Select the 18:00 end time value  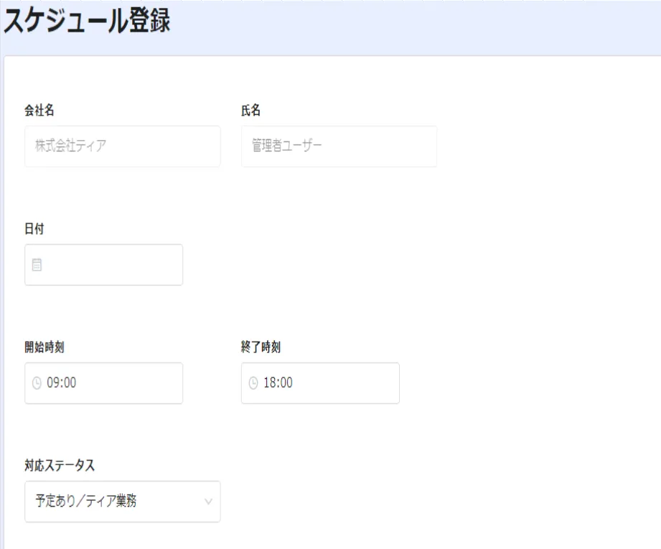click(x=278, y=383)
